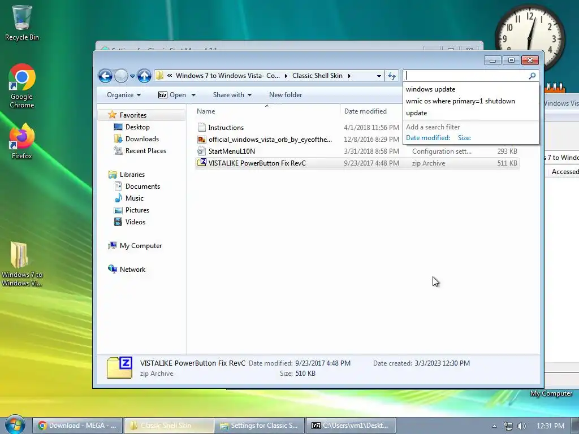Select My Computer in navigation pane

point(140,246)
